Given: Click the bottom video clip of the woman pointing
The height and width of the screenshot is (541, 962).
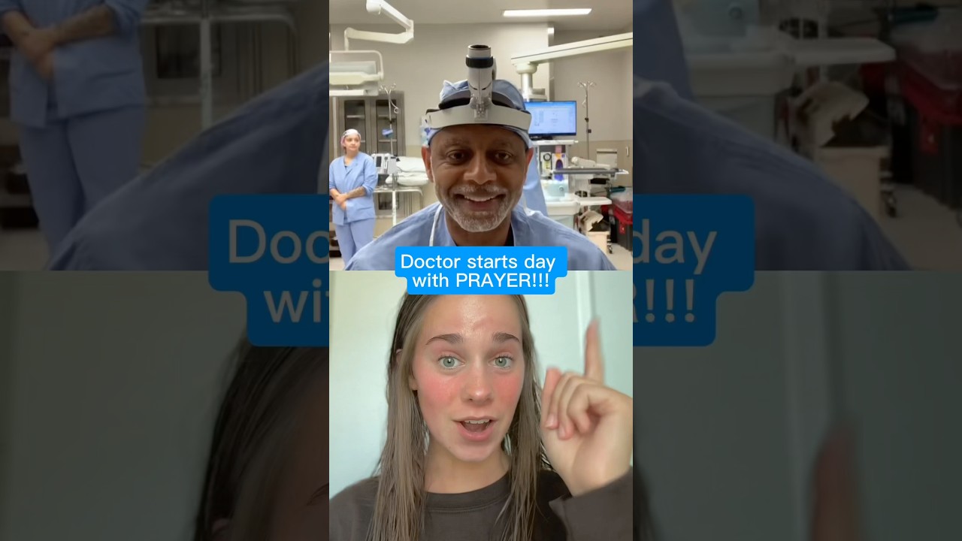Looking at the screenshot, I should (481, 406).
